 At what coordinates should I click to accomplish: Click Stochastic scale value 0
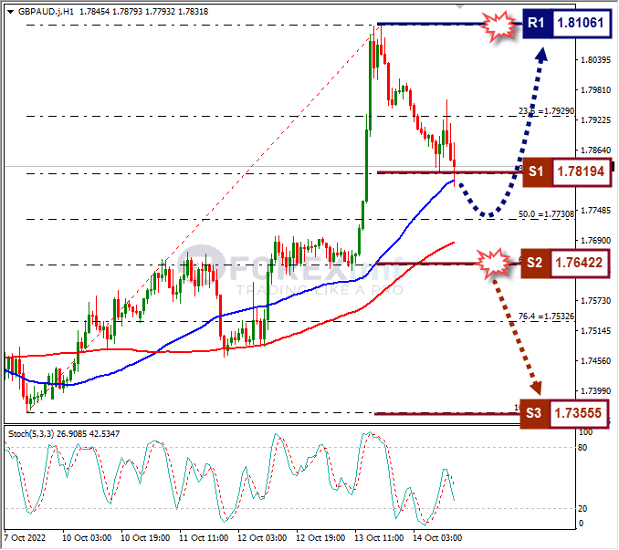(x=581, y=524)
